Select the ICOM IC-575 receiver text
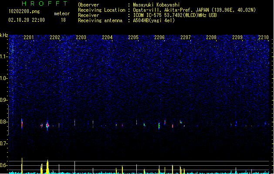Screen dimensions: 274x174 175,15
